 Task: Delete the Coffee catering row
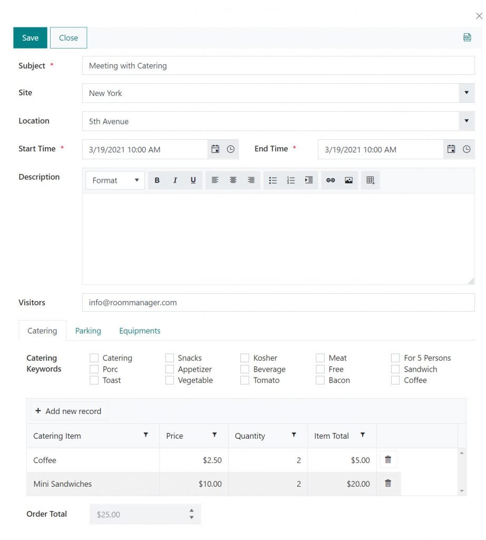(x=388, y=460)
